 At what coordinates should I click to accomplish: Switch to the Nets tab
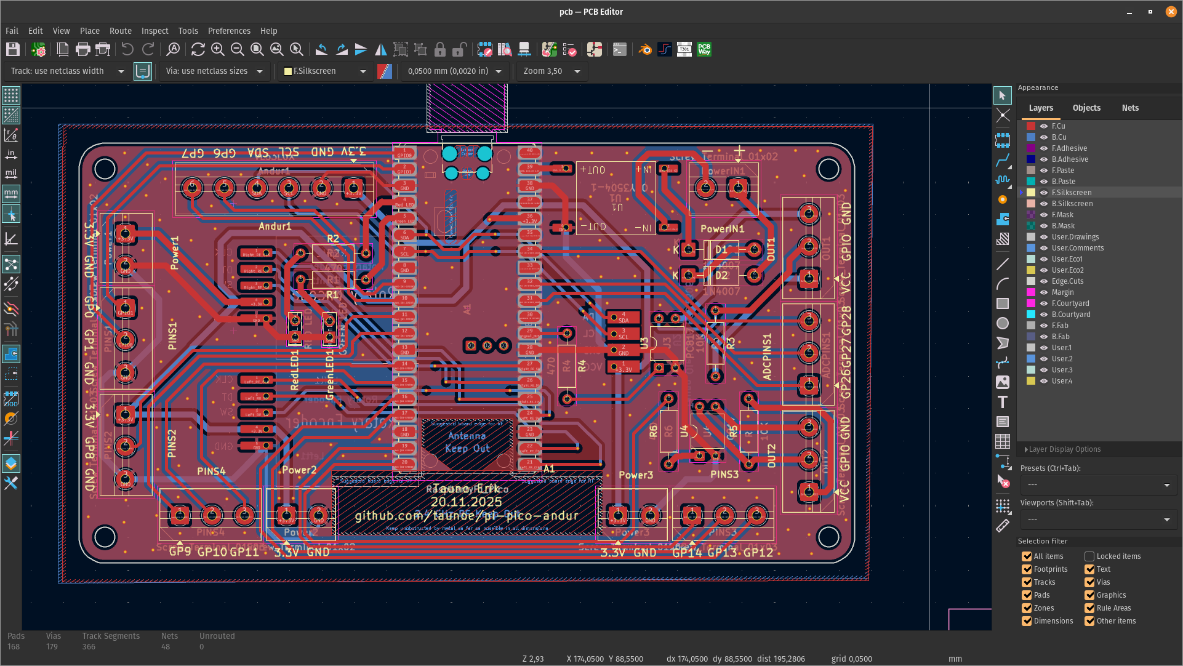[1130, 108]
